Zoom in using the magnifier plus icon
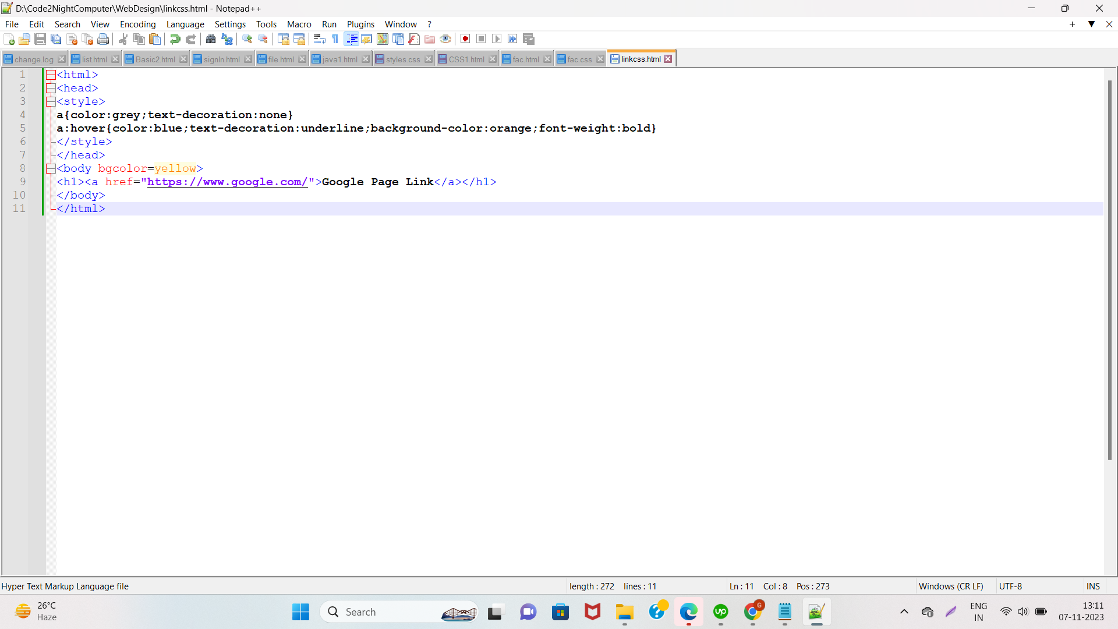Image resolution: width=1118 pixels, height=629 pixels. pyautogui.click(x=247, y=39)
